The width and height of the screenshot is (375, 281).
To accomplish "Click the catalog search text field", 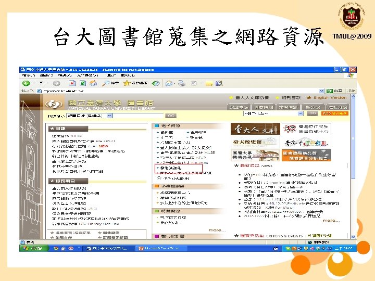I will 138,116.
